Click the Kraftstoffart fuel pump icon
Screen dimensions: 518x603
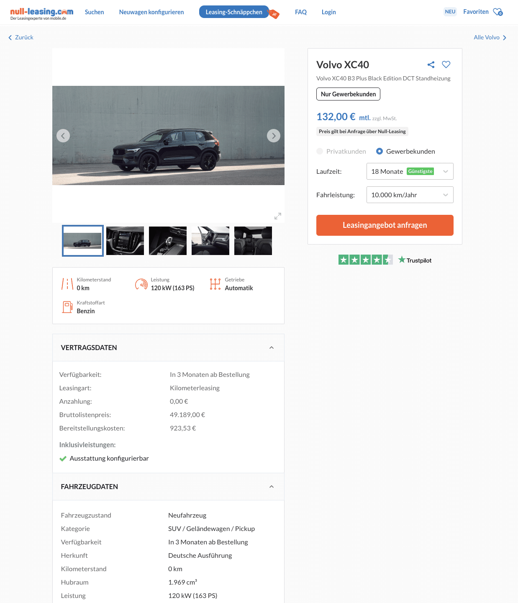tap(67, 307)
